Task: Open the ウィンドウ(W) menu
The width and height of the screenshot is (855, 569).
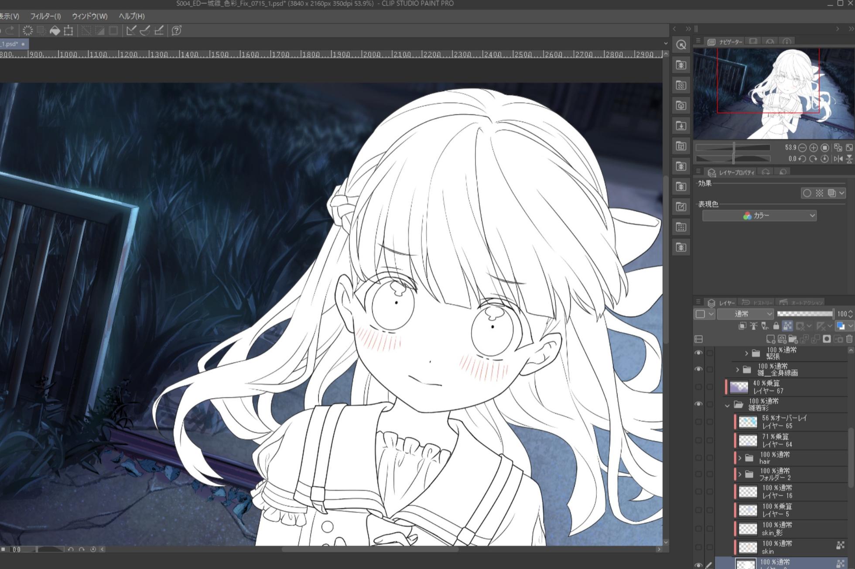Action: pos(89,16)
